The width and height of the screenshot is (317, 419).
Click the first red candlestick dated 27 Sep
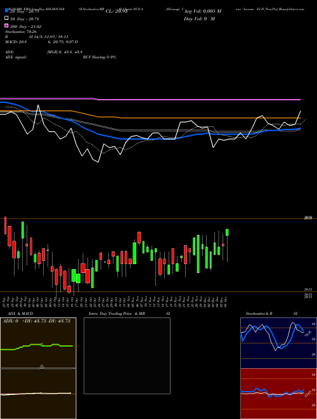5,225
